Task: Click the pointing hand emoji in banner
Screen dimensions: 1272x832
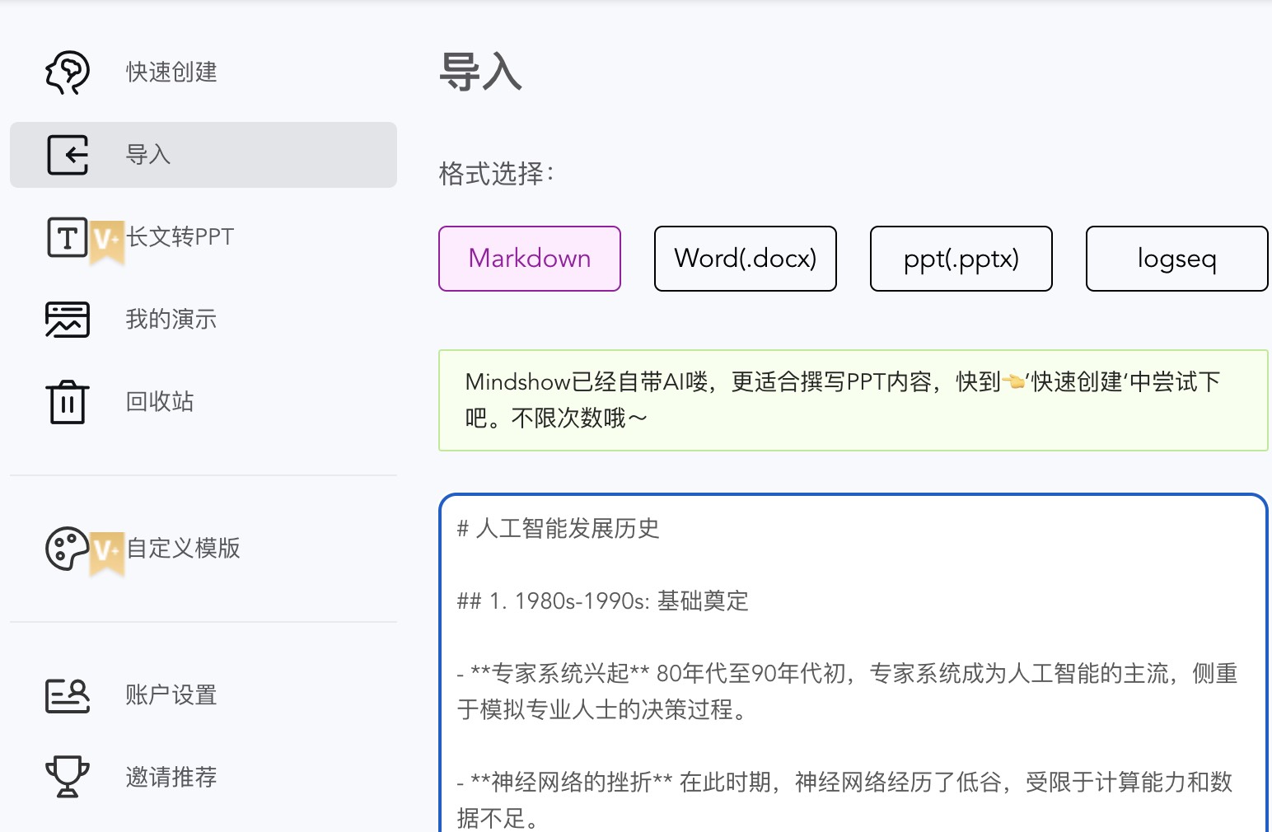Action: point(1013,382)
